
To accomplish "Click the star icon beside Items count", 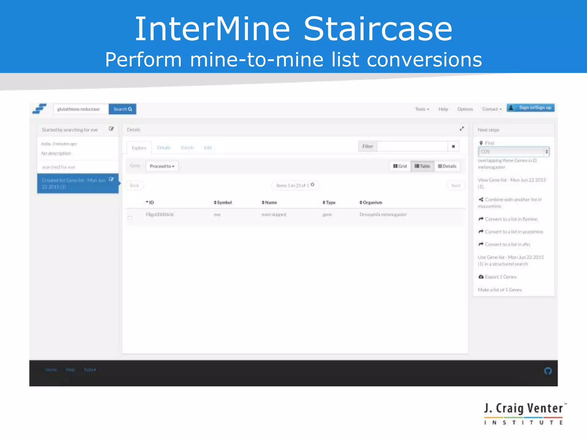I will tap(312, 184).
